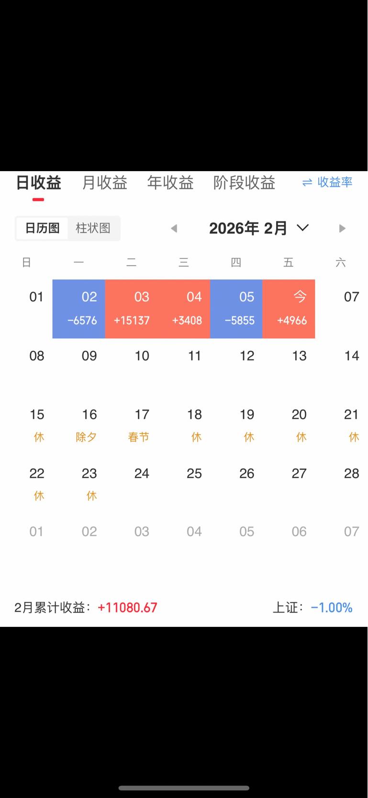The width and height of the screenshot is (368, 798).
Task: Switch to 柱状图 view
Action: tap(93, 228)
